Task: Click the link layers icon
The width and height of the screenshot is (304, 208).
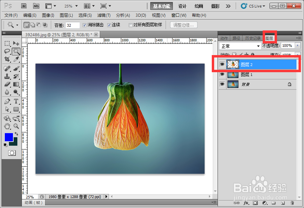Action: 236,203
